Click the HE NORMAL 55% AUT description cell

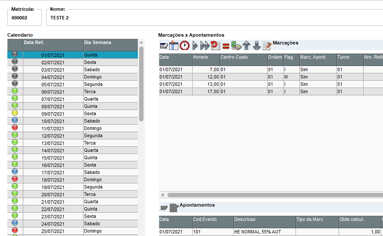[265, 232]
